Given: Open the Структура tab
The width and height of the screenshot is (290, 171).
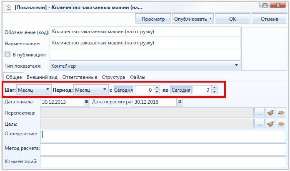Looking at the screenshot, I should click(113, 77).
